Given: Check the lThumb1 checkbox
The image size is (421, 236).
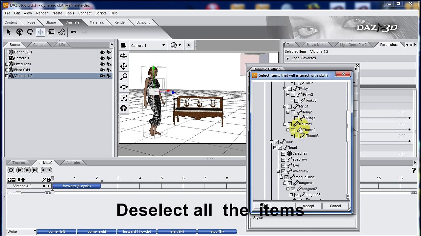Looking at the screenshot, I should tap(290, 124).
